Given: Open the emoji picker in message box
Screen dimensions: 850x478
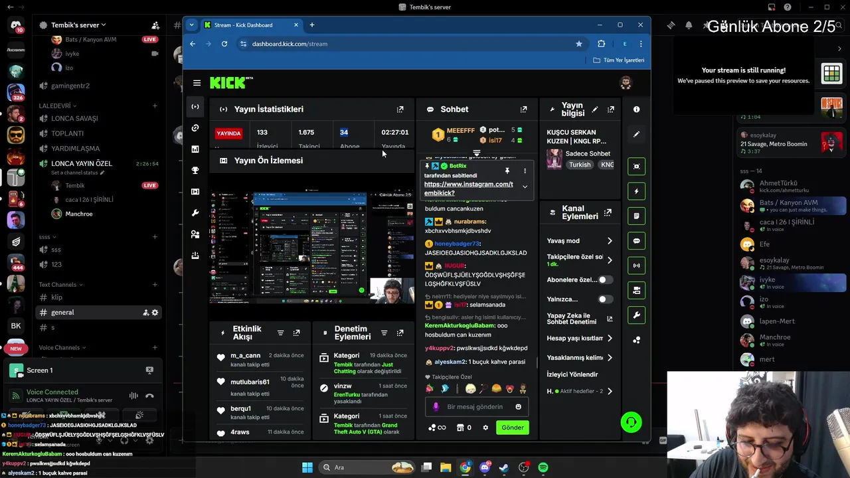Looking at the screenshot, I should [518, 407].
